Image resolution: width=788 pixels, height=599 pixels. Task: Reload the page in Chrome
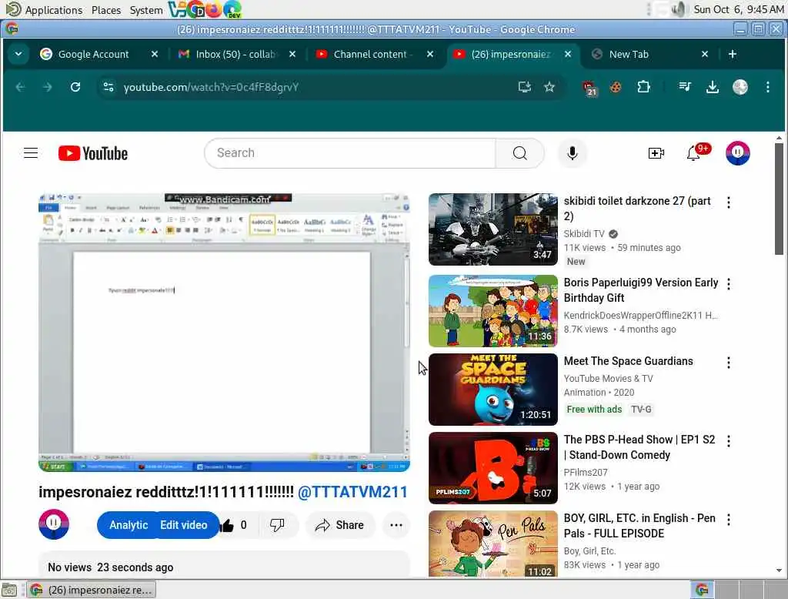(x=75, y=87)
